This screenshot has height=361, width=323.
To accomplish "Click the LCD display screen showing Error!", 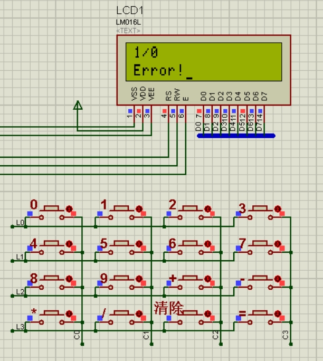I will [204, 62].
